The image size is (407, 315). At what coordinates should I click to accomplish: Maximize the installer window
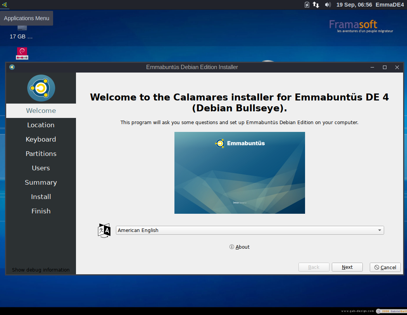(385, 67)
